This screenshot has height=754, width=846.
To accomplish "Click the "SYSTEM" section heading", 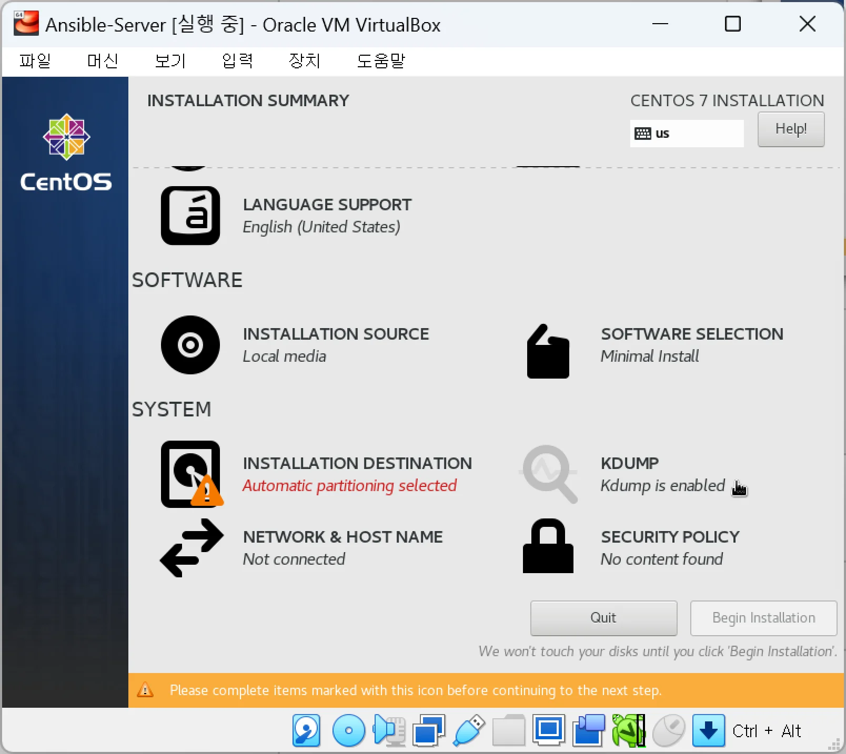I will click(172, 409).
